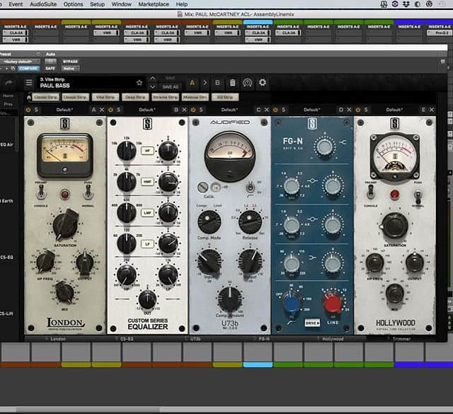Open the Default preset menu of slot A

(64, 110)
